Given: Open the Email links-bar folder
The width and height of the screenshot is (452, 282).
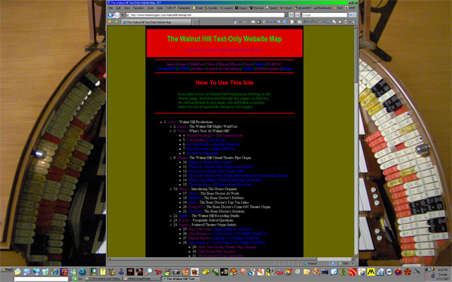Looking at the screenshot, I should (x=197, y=8).
